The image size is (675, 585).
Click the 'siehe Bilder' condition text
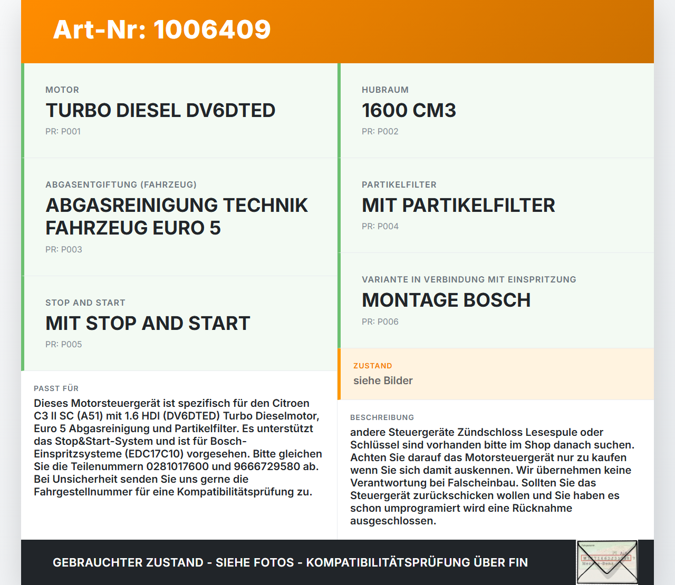[x=383, y=381]
